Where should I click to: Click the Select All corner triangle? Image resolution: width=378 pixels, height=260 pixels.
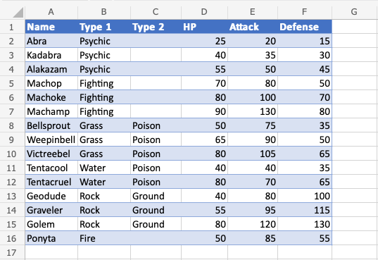coord(18,12)
